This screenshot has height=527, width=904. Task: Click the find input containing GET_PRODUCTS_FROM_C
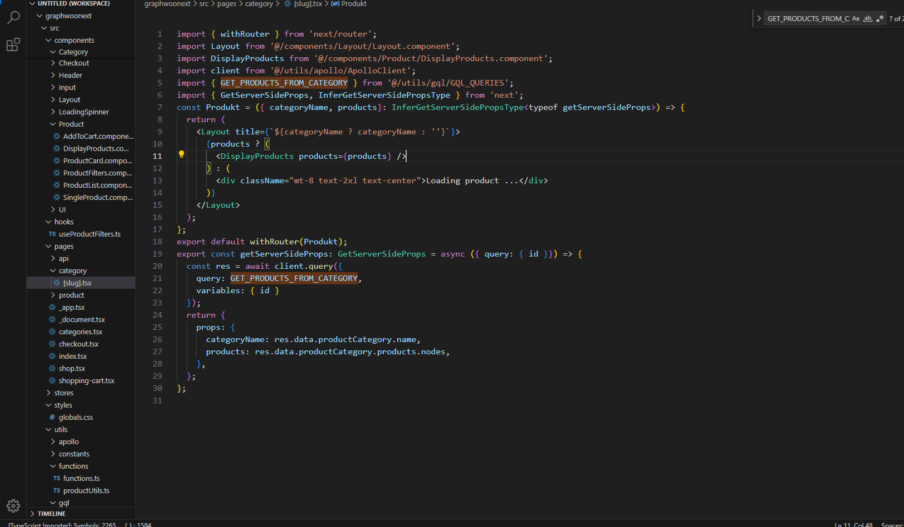tap(808, 19)
